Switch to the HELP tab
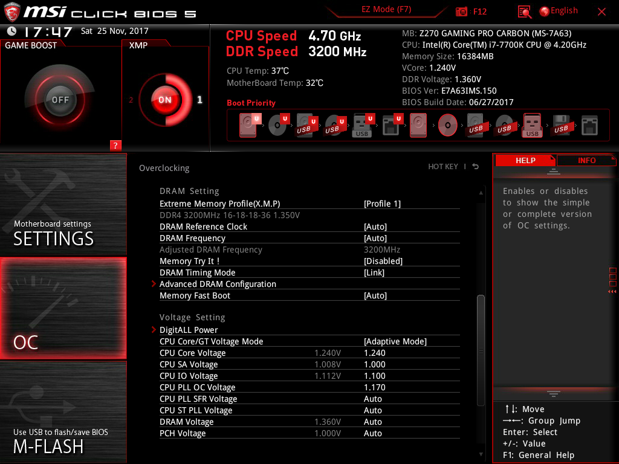The width and height of the screenshot is (619, 464). point(525,160)
